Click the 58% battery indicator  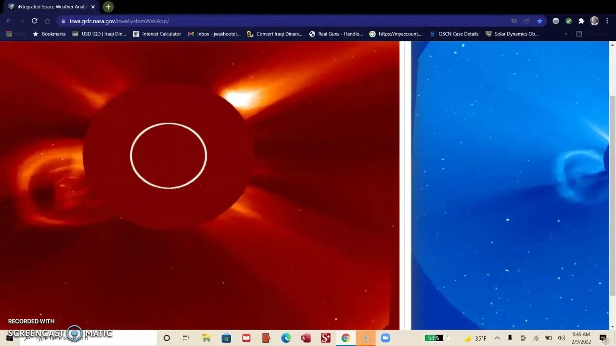pos(433,338)
